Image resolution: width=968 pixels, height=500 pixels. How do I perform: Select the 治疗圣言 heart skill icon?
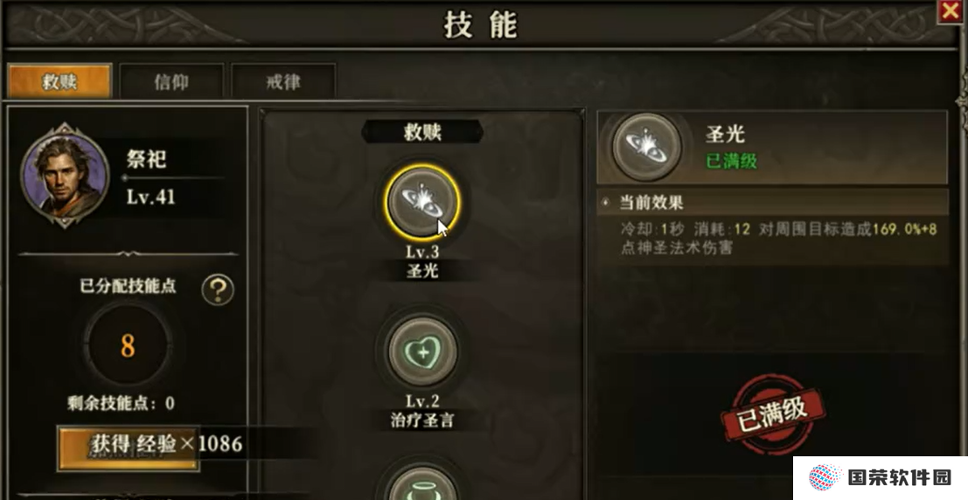422,352
